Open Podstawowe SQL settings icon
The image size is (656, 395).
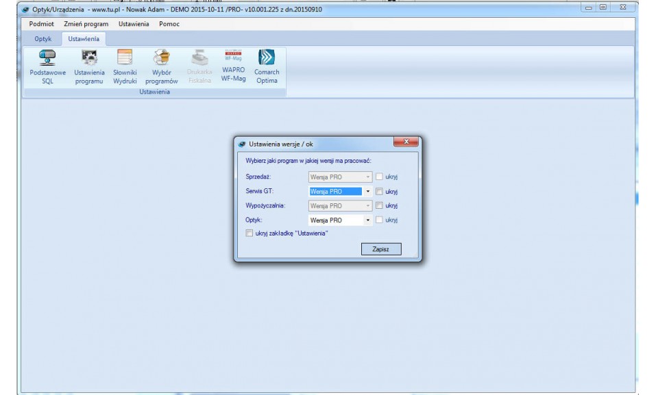pyautogui.click(x=47, y=58)
